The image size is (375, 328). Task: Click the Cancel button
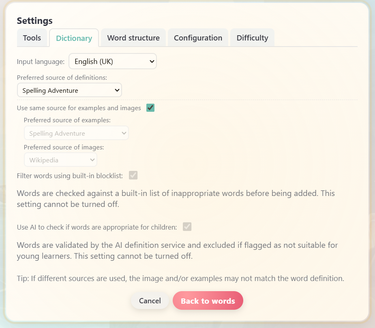coord(150,300)
